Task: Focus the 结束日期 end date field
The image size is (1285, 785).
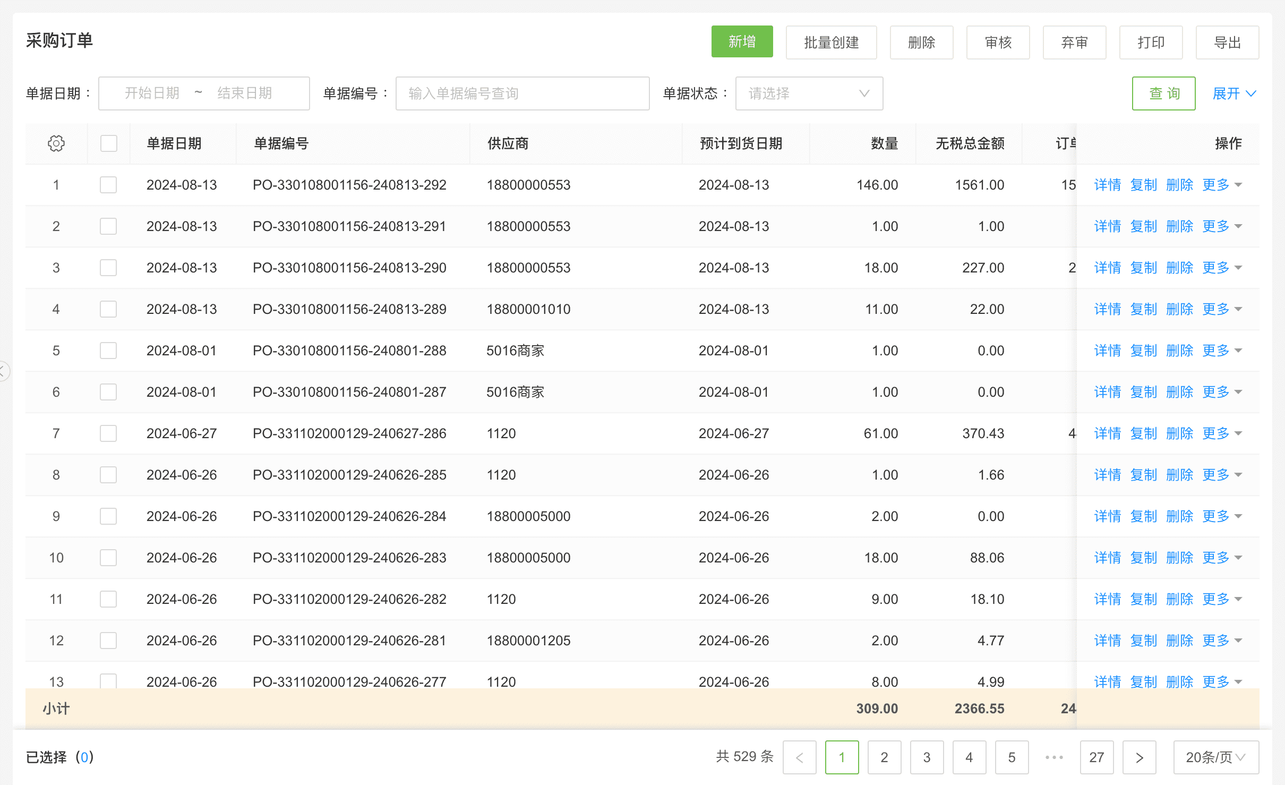Action: click(x=245, y=93)
